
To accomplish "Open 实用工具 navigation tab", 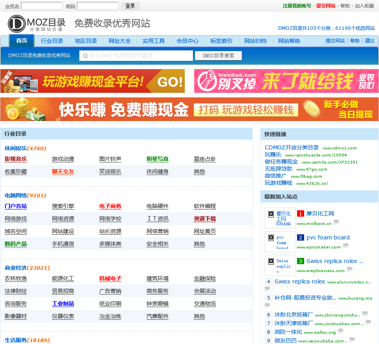I will pos(154,41).
